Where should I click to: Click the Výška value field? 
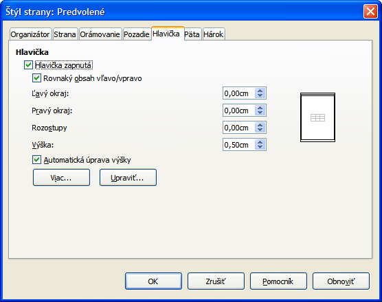[239, 145]
